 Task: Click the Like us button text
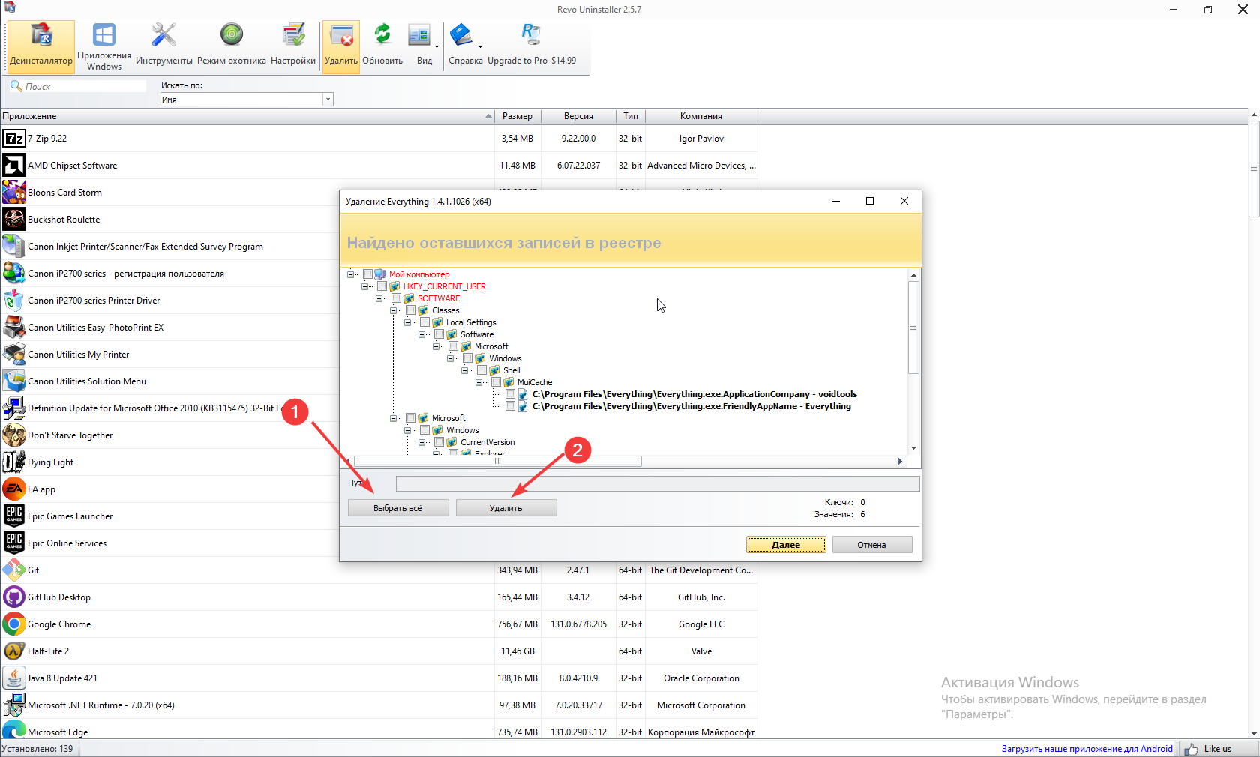[1218, 749]
